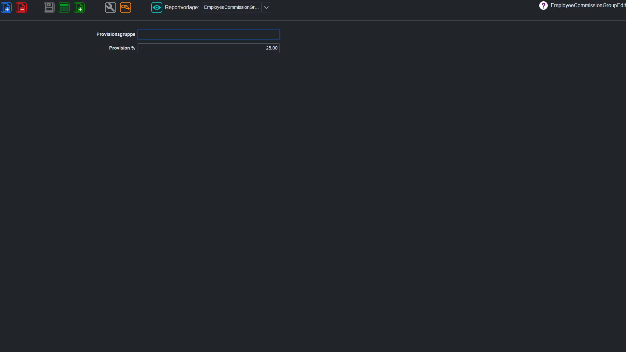This screenshot has height=352, width=626.
Task: Click the gray floppy disk save icon
Action: (49, 7)
